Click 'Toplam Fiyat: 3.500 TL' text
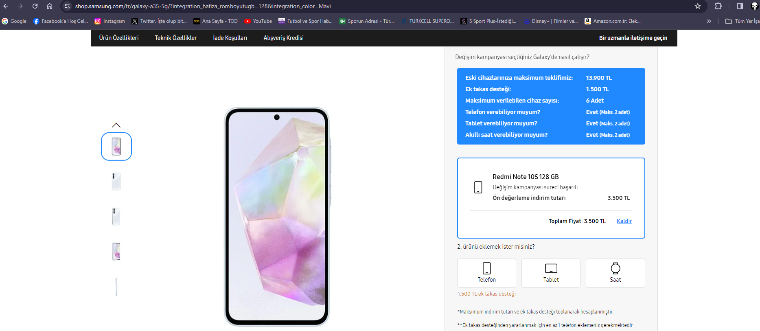 point(577,221)
